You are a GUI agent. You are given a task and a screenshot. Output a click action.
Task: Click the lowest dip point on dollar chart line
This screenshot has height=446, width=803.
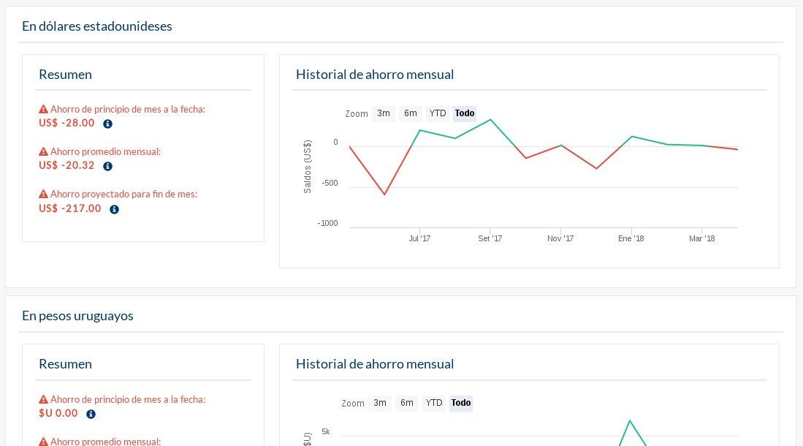tap(384, 194)
